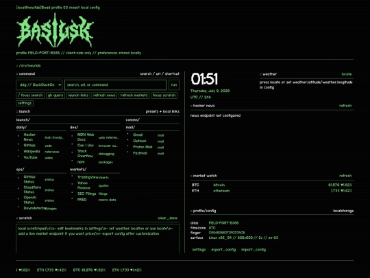This screenshot has width=370, height=278.
Task: Click the launch links button
Action: pos(78,95)
